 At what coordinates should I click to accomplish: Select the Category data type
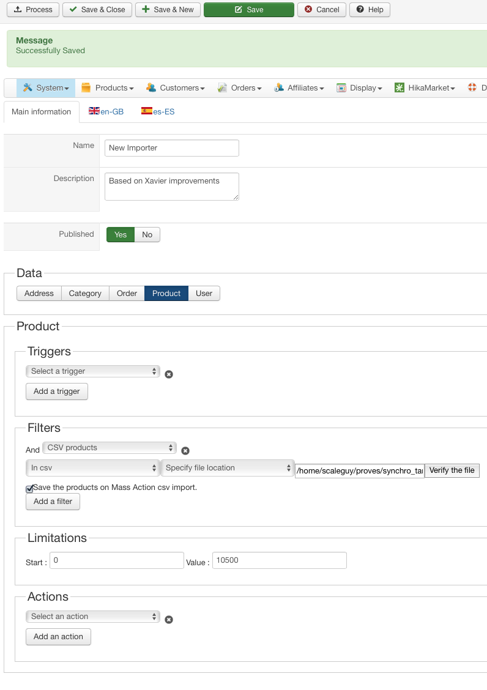click(x=85, y=294)
